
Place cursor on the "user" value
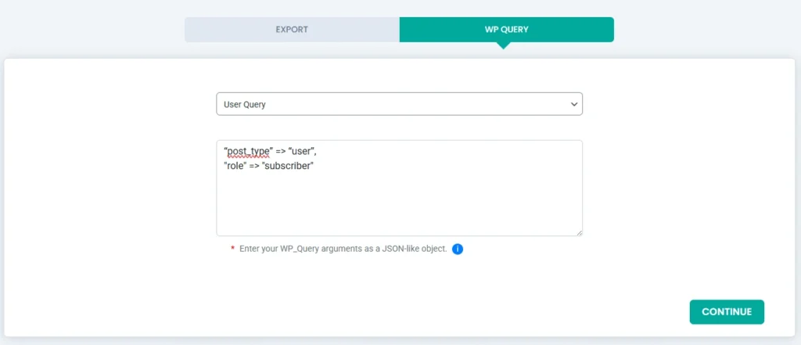click(304, 151)
